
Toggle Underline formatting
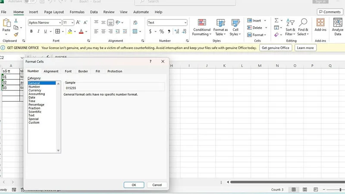pyautogui.click(x=45, y=31)
